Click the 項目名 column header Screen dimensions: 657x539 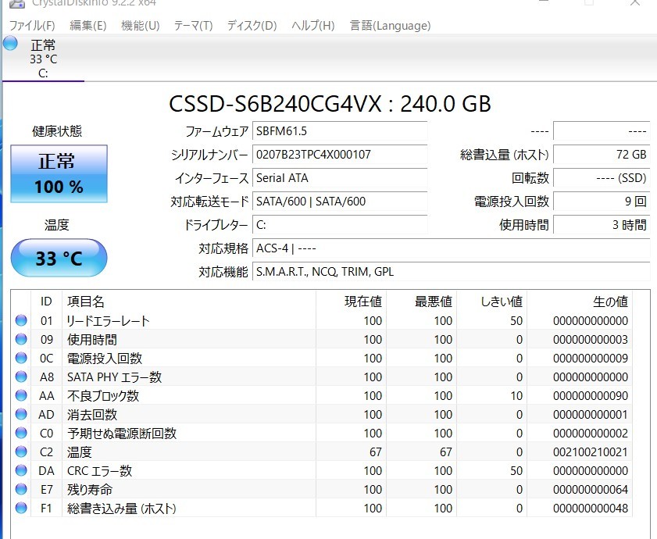coord(188,302)
